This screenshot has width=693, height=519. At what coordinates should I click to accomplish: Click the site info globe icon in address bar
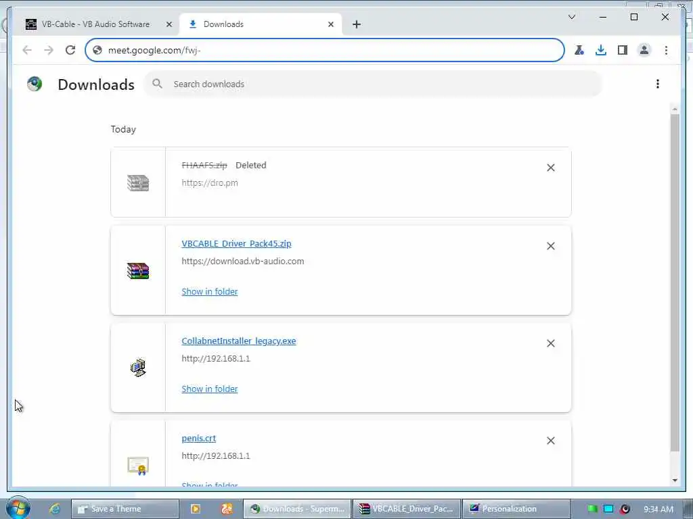click(x=97, y=50)
